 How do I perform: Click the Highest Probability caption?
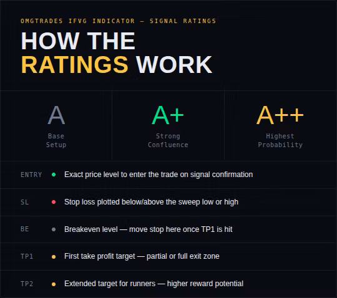point(280,140)
